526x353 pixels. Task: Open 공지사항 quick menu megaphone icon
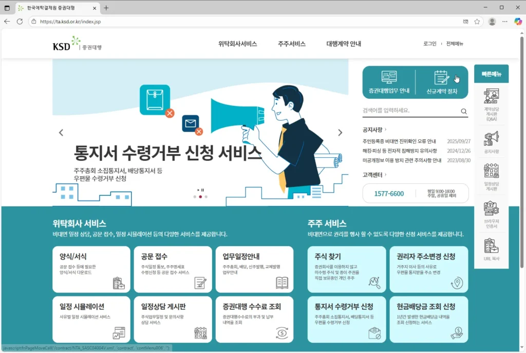[492, 143]
